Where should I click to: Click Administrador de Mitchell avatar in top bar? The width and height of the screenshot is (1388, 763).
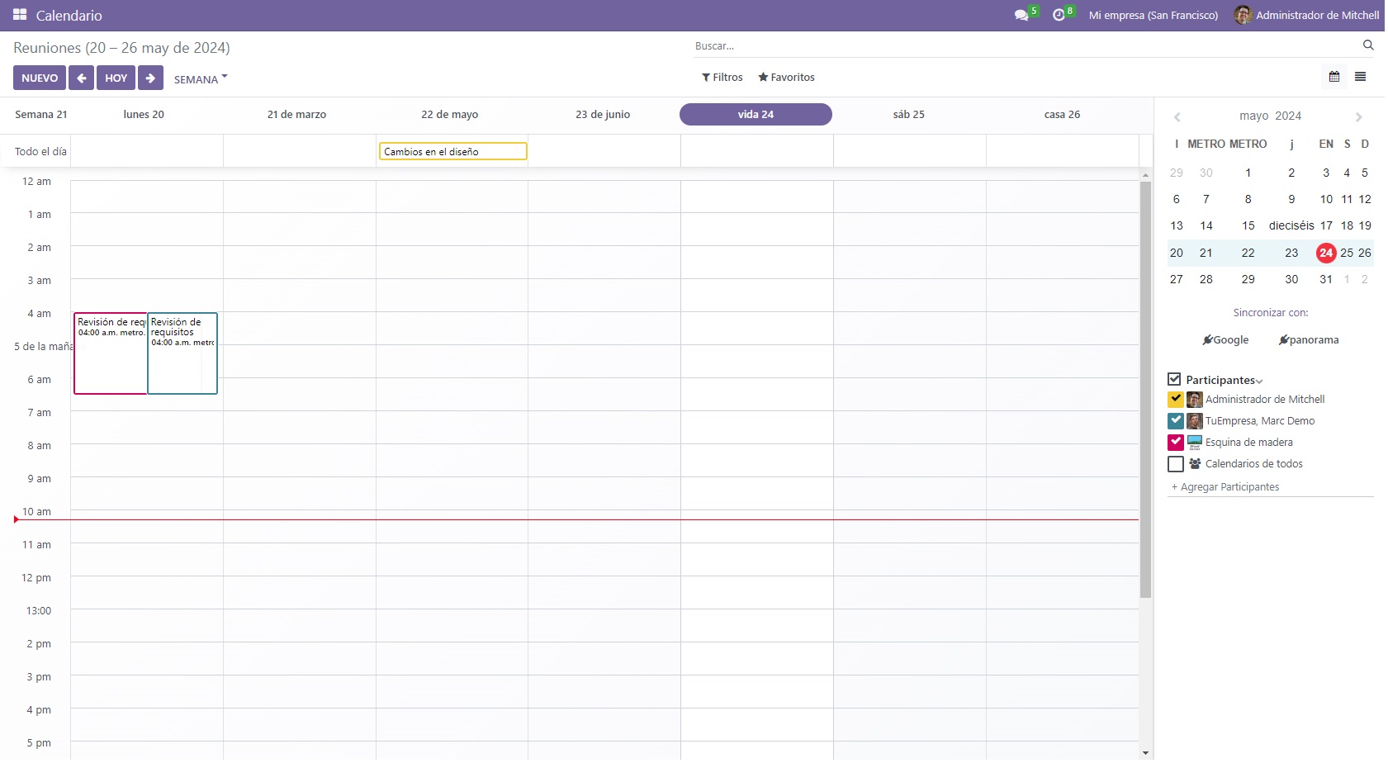(1243, 15)
